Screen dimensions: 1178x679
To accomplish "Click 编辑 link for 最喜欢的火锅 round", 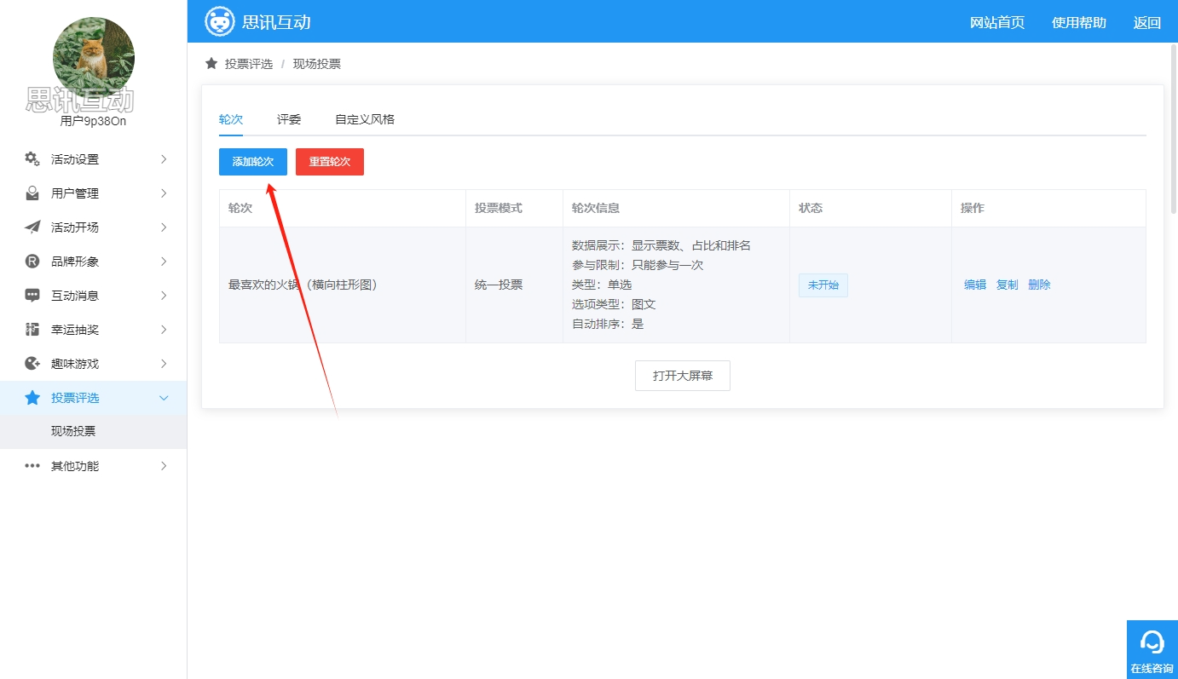I will coord(975,285).
